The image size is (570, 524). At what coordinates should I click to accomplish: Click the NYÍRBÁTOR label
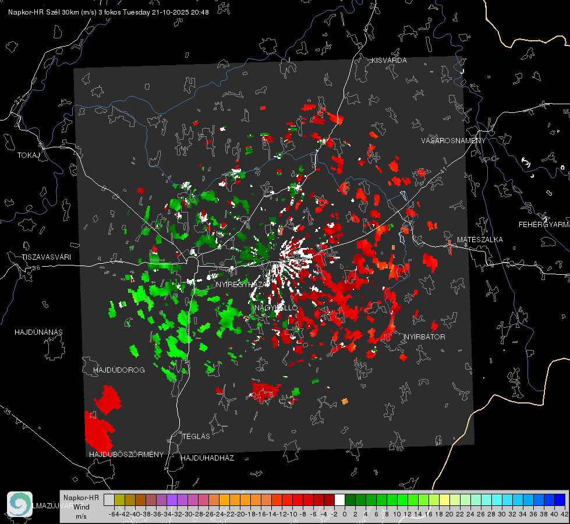(x=424, y=337)
